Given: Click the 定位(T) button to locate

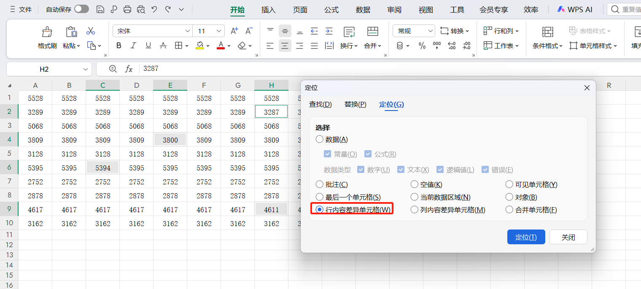Looking at the screenshot, I should click(526, 237).
